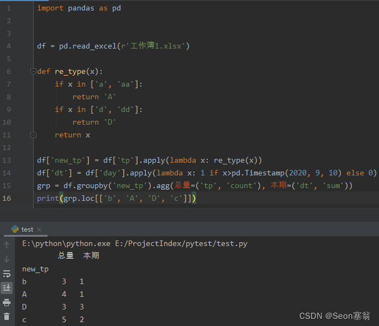Viewport: 379px width, 326px height.
Task: Click output row 'A 4 1'
Action: click(53, 294)
